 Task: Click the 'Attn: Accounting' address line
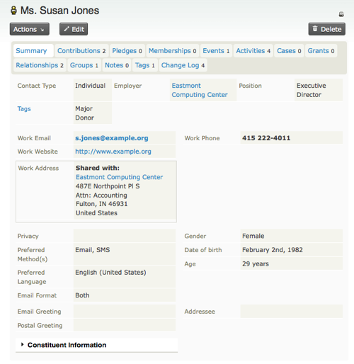[x=101, y=195]
